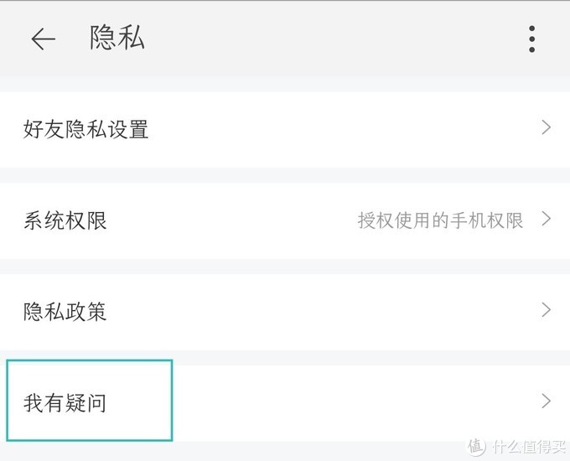Select the 系统权限 entry
570x461 pixels.
pos(65,221)
